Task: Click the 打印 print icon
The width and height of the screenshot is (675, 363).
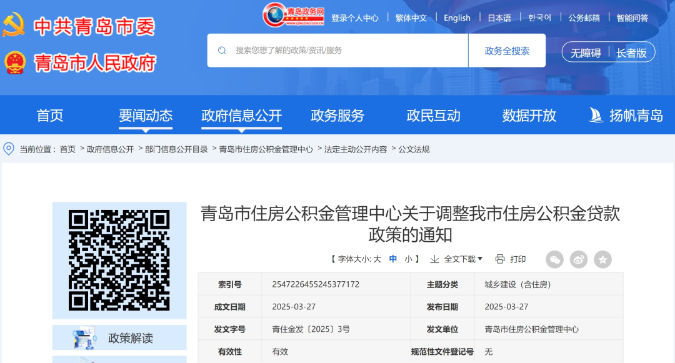Action: pos(499,259)
